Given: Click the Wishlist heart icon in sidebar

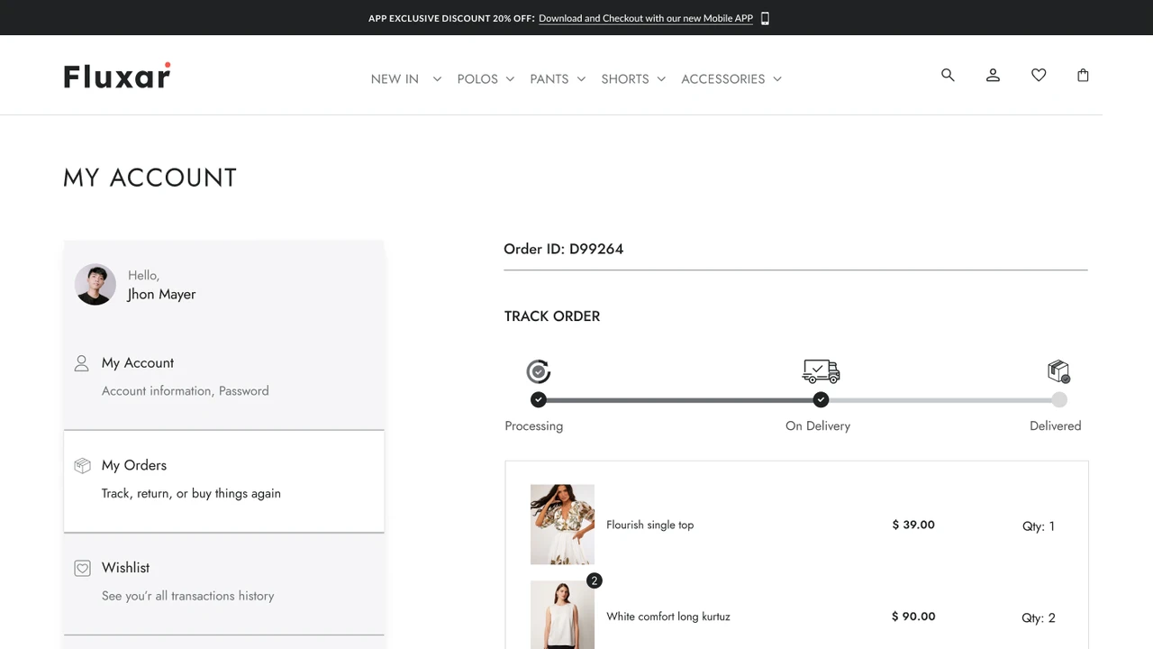Looking at the screenshot, I should 82,568.
